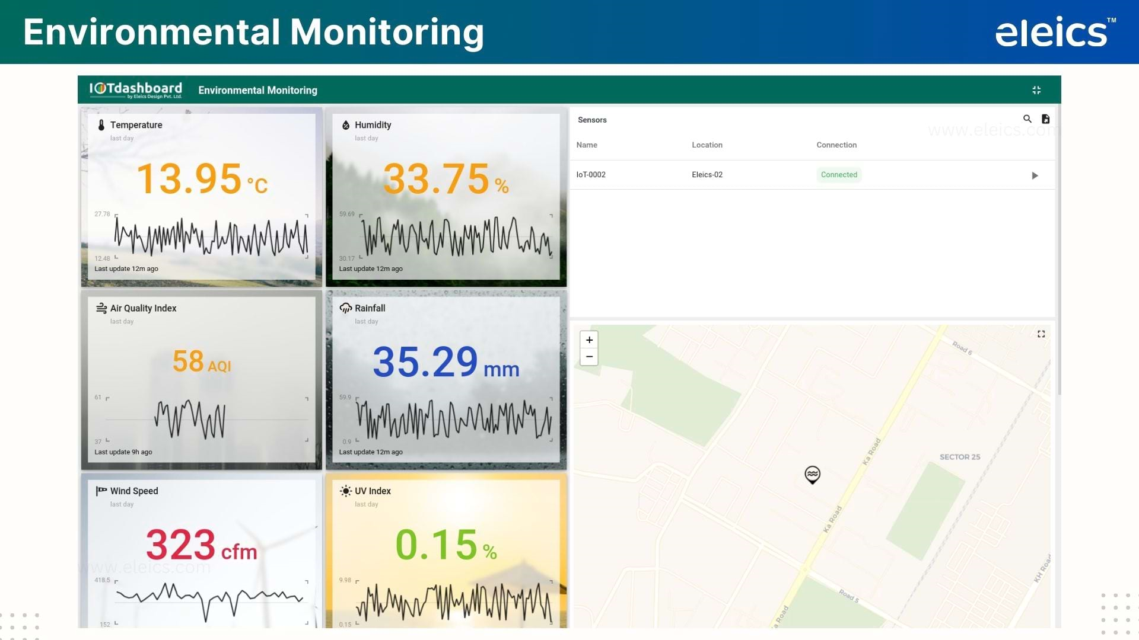The height and width of the screenshot is (640, 1139).
Task: Sort by Location column header
Action: tap(707, 145)
